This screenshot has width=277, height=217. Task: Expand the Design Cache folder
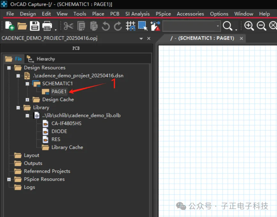(x=27, y=100)
